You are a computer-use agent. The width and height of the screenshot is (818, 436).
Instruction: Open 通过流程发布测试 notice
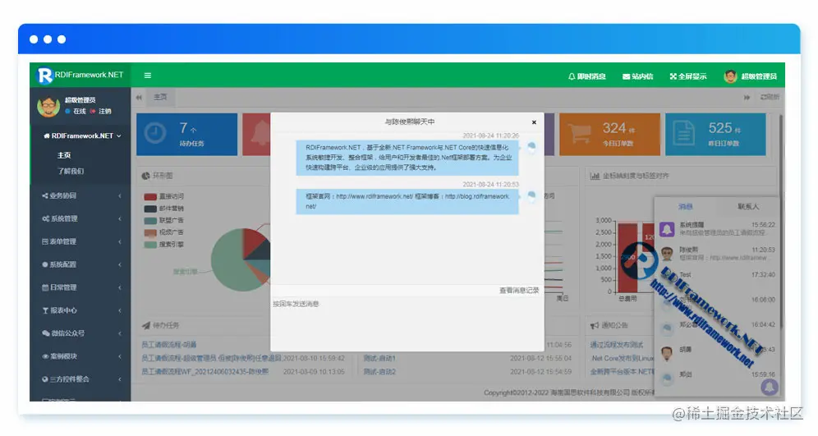[617, 345]
